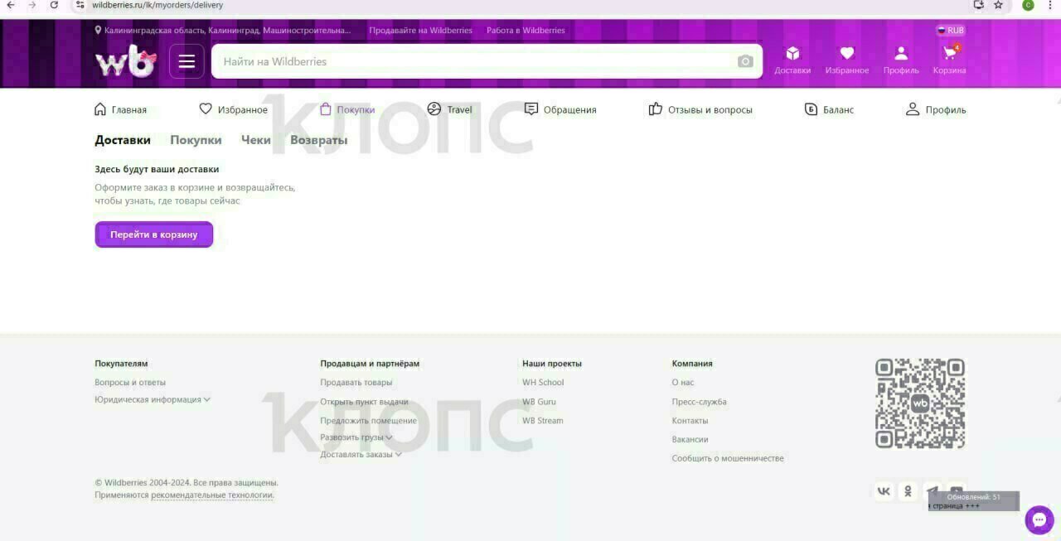Click the Travel globe icon
Image resolution: width=1061 pixels, height=541 pixels.
coord(434,109)
